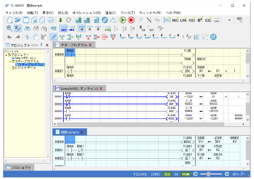This screenshot has width=254, height=179.
Task: Close the プロジェクト panel
Action: [47, 45]
